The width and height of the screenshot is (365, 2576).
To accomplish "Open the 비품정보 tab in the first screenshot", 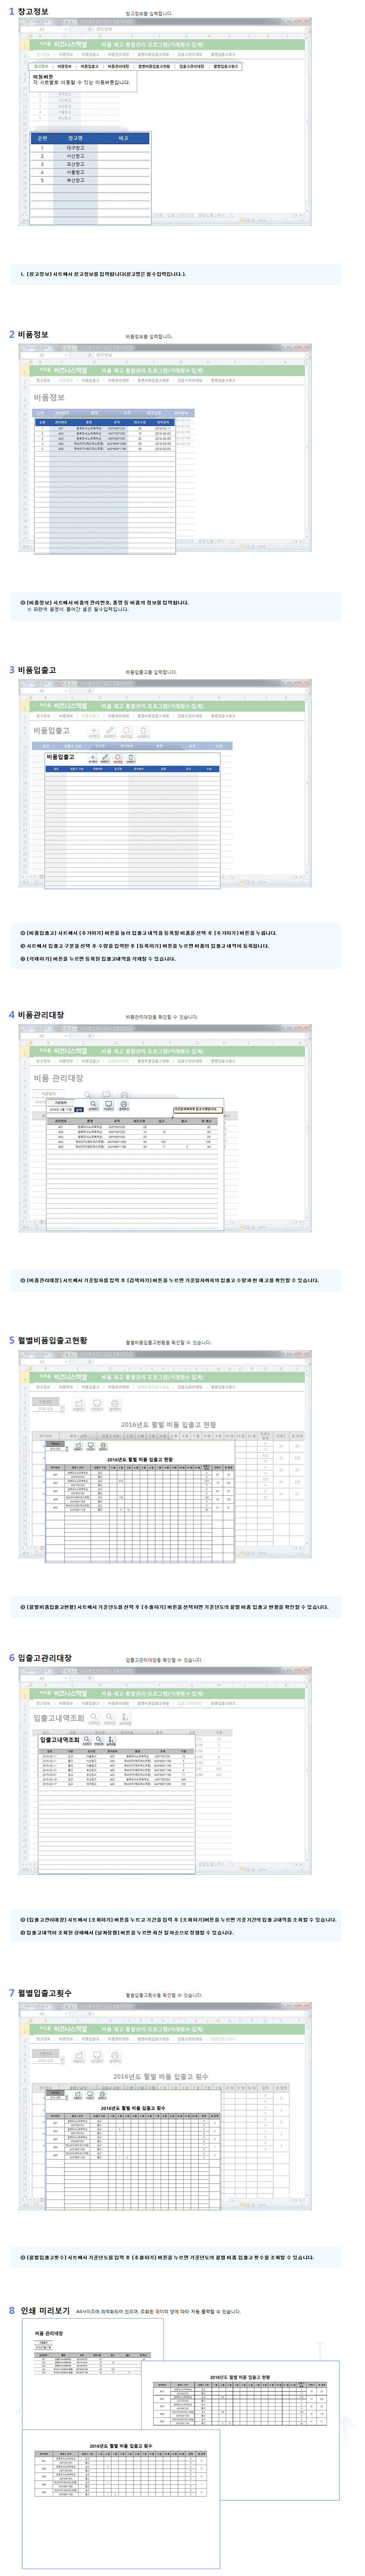I will pos(64,66).
